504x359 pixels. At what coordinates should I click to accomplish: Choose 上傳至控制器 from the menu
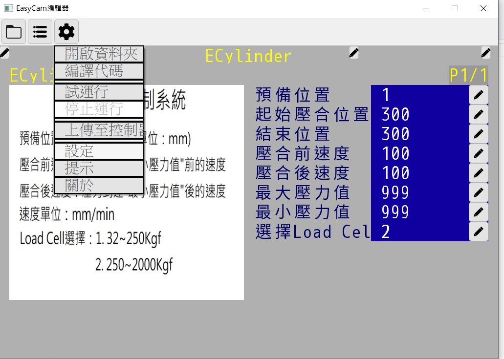coord(99,130)
